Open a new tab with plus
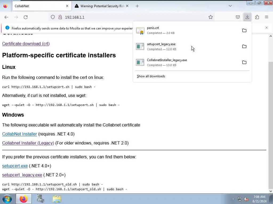The image size is (273, 204). click(137, 6)
